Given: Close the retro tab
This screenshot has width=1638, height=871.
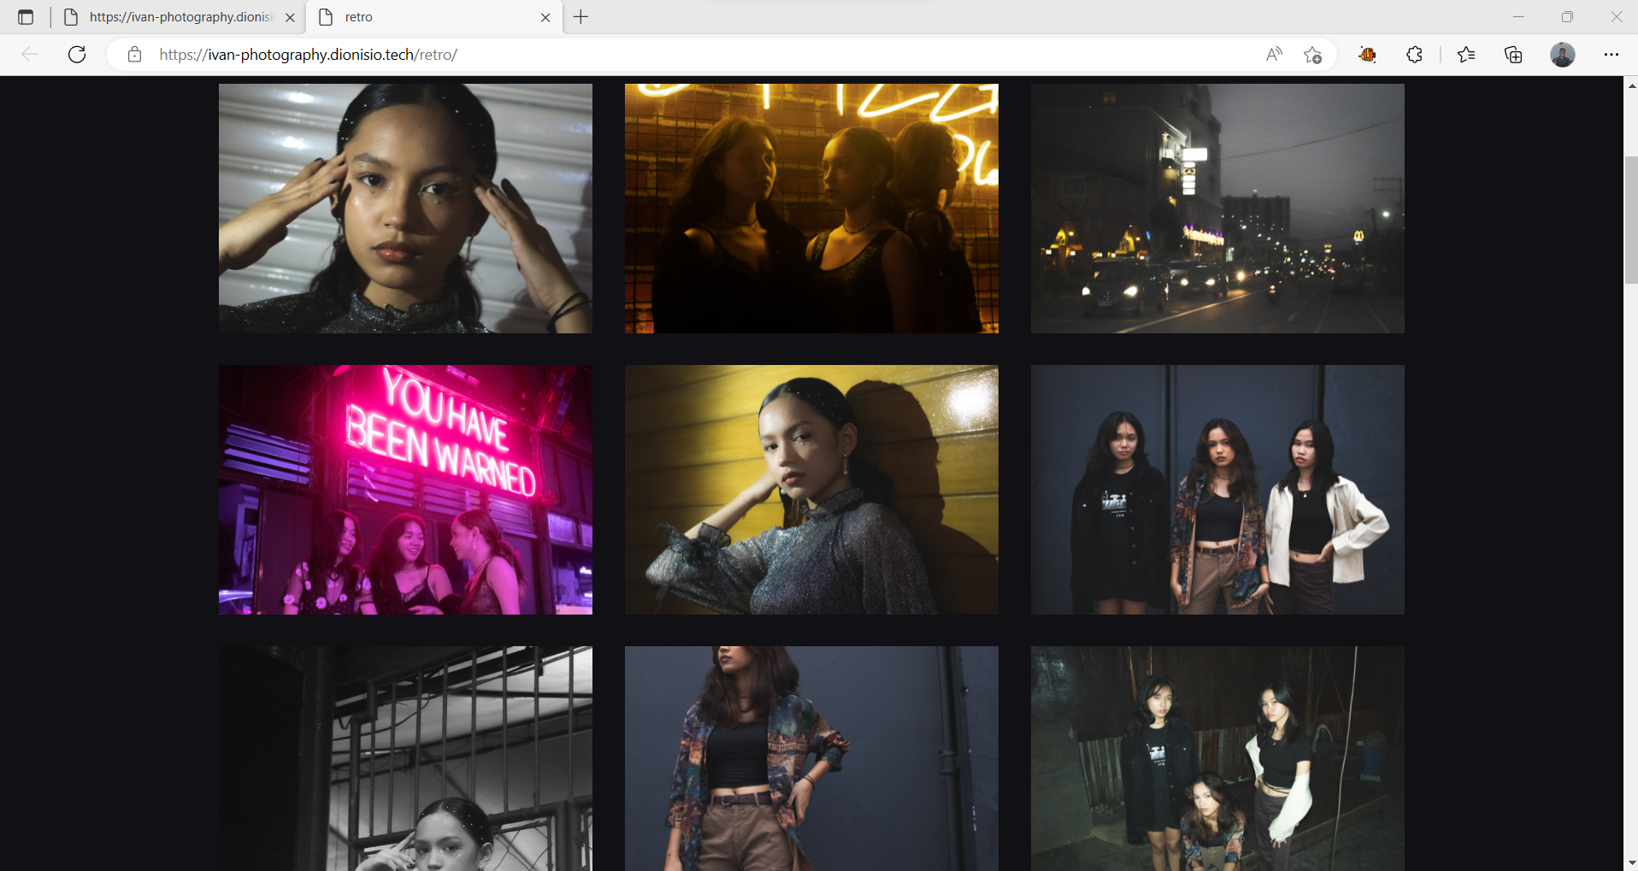Looking at the screenshot, I should pyautogui.click(x=545, y=17).
